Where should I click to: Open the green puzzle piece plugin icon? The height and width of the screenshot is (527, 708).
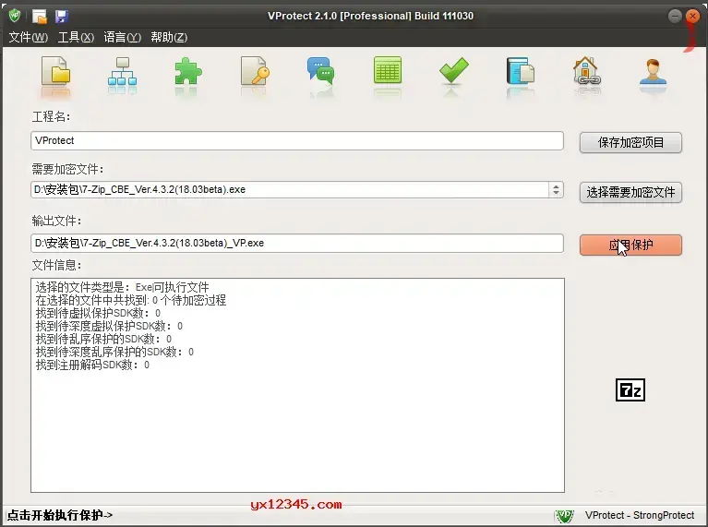click(187, 71)
